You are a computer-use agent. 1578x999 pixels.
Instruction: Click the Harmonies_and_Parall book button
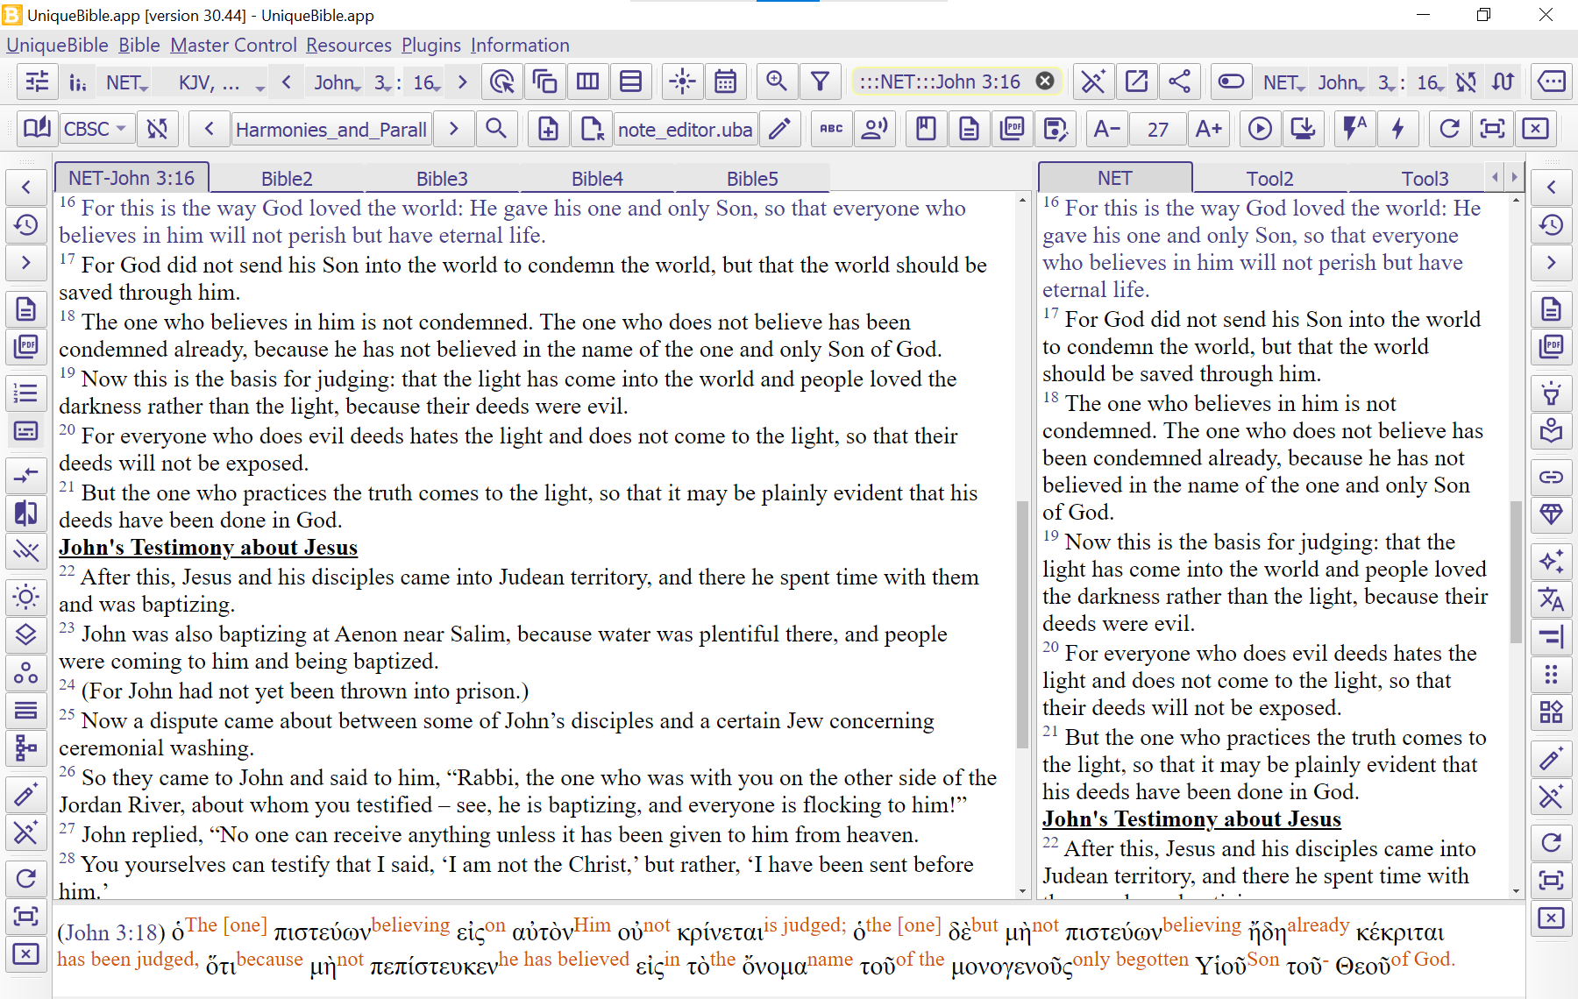click(x=331, y=129)
